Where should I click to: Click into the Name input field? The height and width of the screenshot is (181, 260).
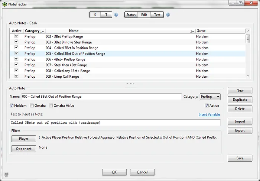coord(101,97)
